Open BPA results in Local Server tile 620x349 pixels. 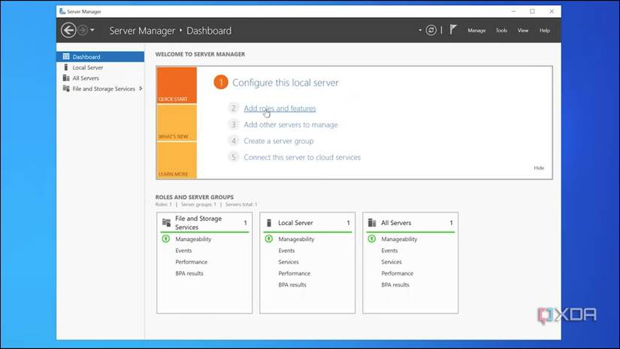(292, 285)
